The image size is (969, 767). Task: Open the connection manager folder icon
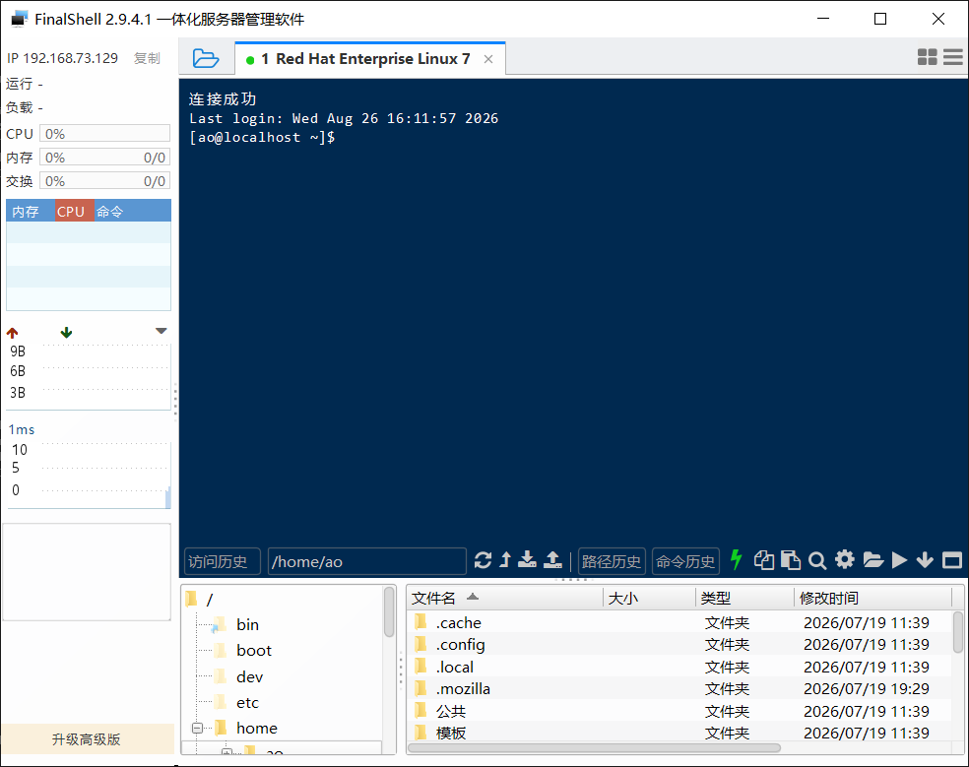[x=206, y=59]
